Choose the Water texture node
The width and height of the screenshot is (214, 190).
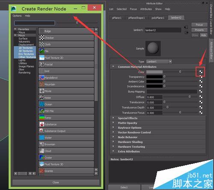66,137
